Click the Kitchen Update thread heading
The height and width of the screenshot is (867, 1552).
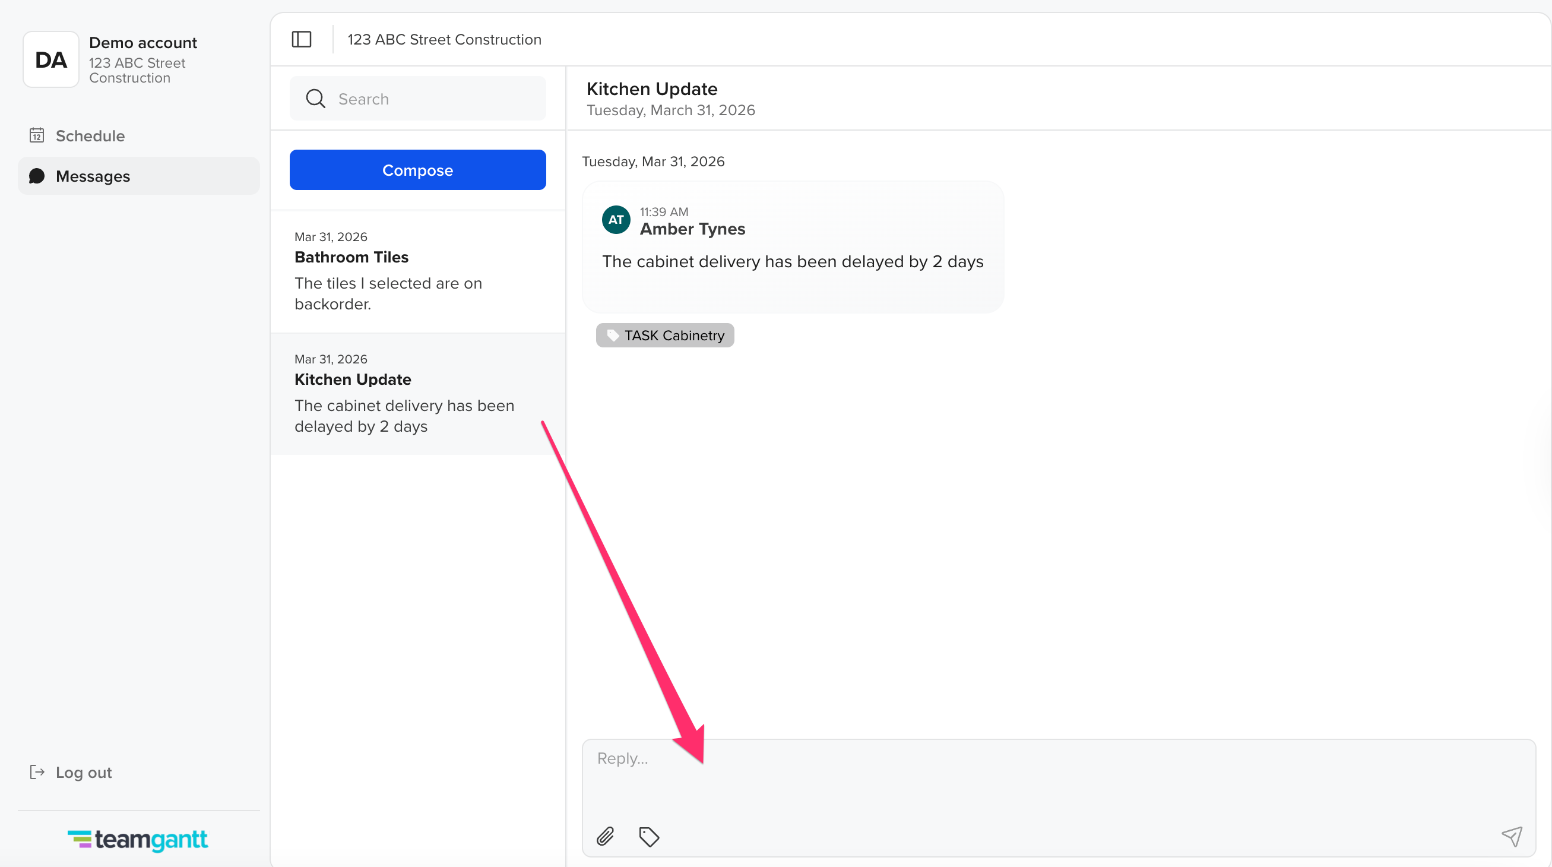[652, 89]
